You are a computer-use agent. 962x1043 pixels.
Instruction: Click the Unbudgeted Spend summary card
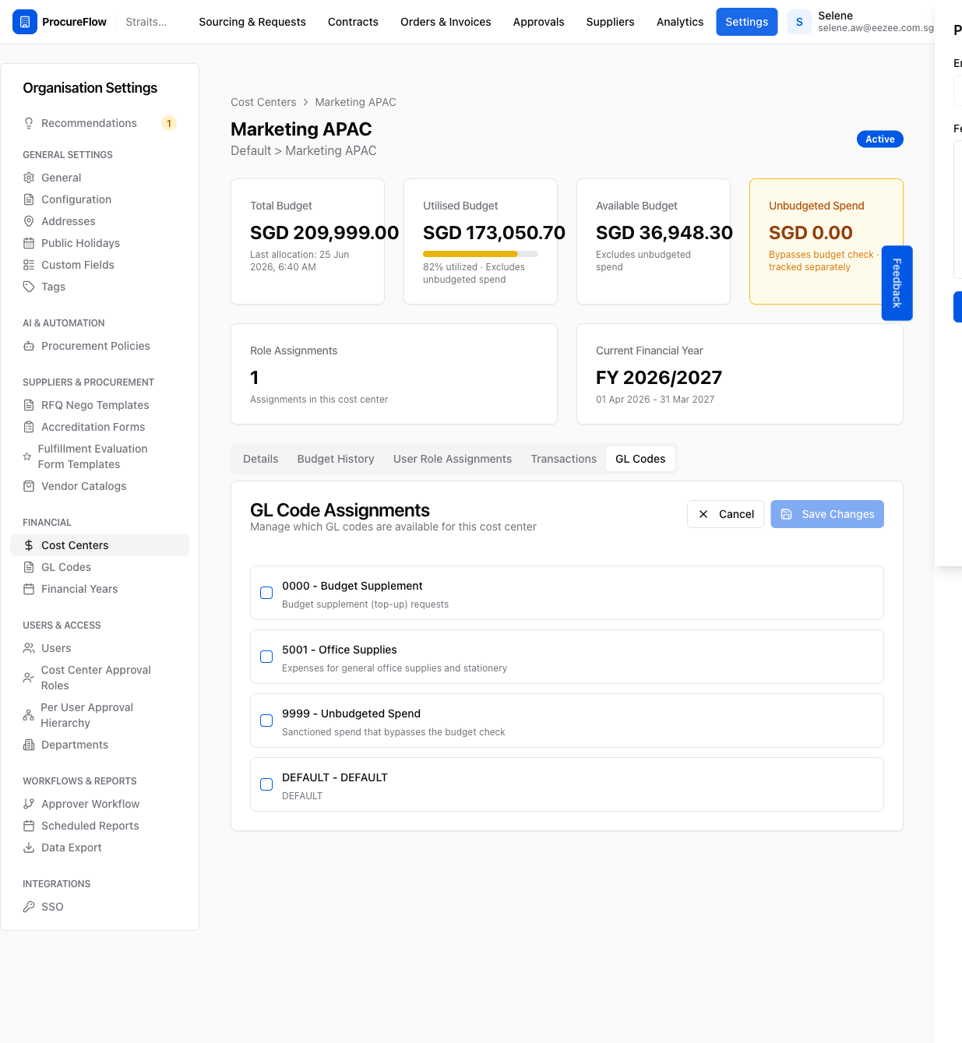pos(826,241)
